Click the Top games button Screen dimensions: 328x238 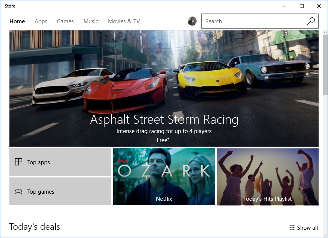click(60, 191)
